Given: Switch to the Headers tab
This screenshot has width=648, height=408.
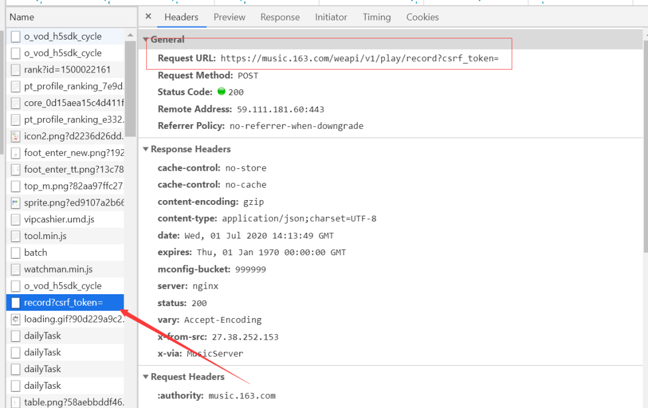Looking at the screenshot, I should click(181, 17).
